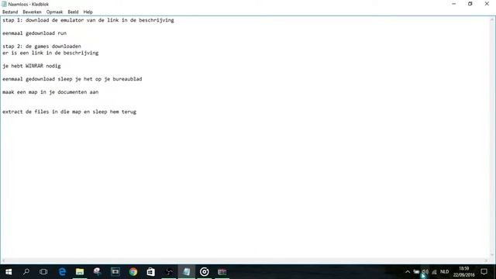This screenshot has width=496, height=279.
Task: Restore down the Kladblok window
Action: click(470, 4)
